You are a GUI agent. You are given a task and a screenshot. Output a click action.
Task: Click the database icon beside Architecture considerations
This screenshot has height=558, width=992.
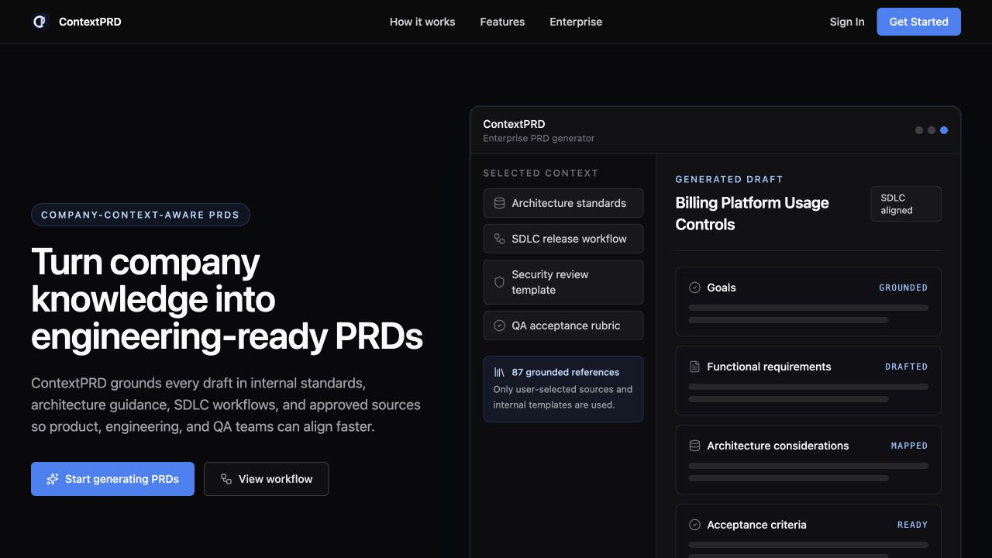tap(694, 446)
